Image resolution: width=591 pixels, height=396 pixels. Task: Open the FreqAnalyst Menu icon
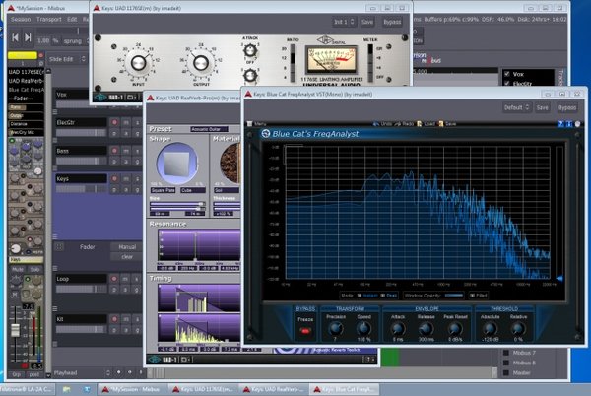click(249, 124)
